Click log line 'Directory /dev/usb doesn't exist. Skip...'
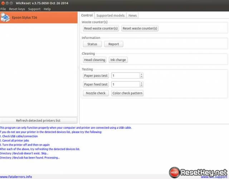 [x=24, y=153]
